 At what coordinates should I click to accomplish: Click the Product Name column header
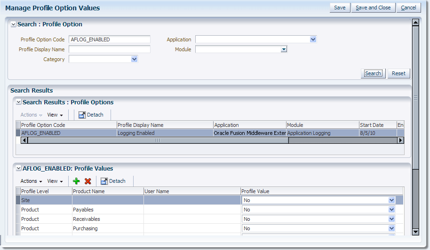pos(108,191)
